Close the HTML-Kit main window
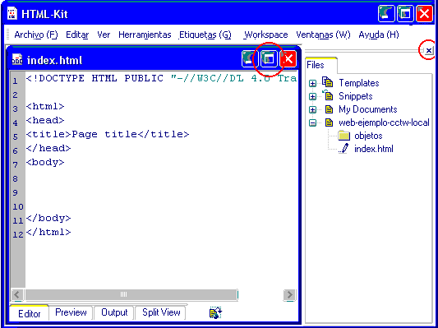 click(x=424, y=13)
